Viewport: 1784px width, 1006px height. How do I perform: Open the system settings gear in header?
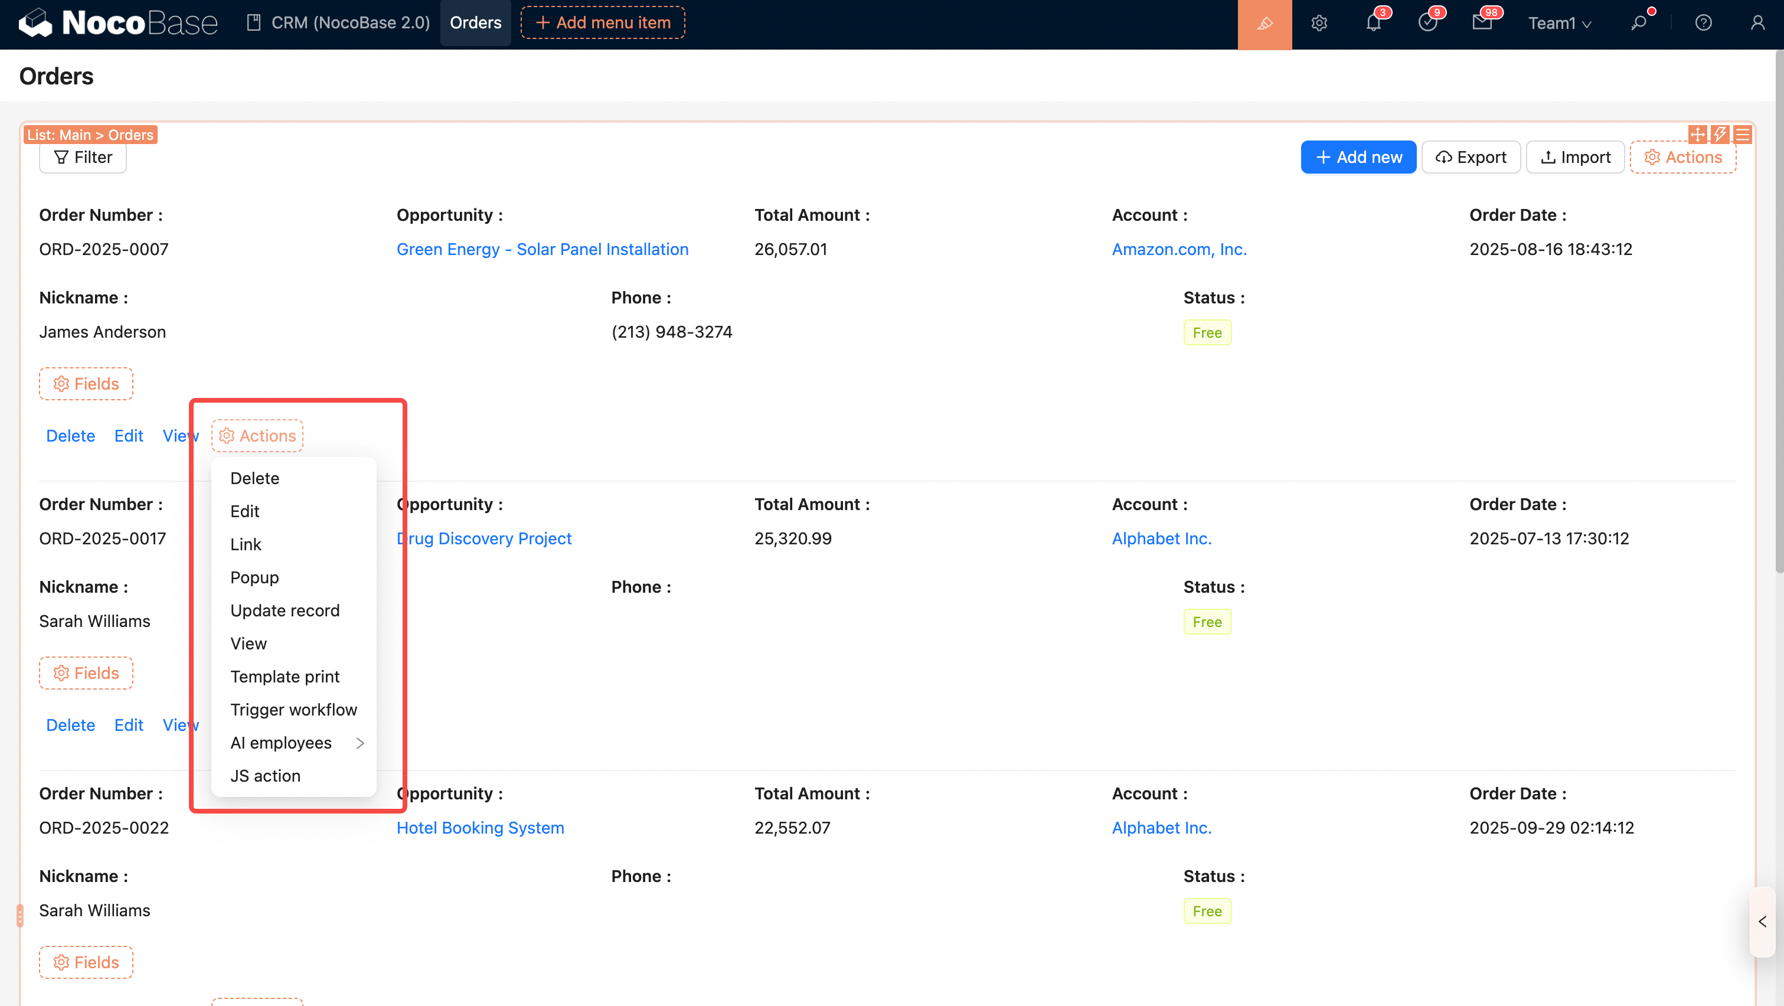click(x=1319, y=24)
